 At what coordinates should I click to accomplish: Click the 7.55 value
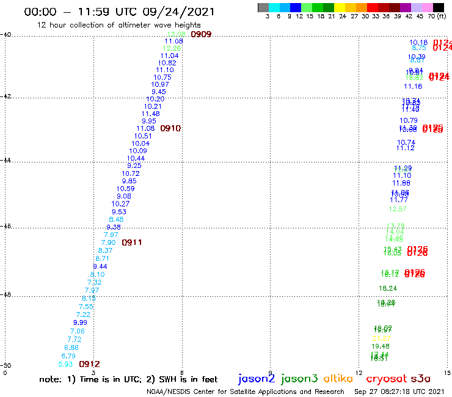tap(86, 307)
